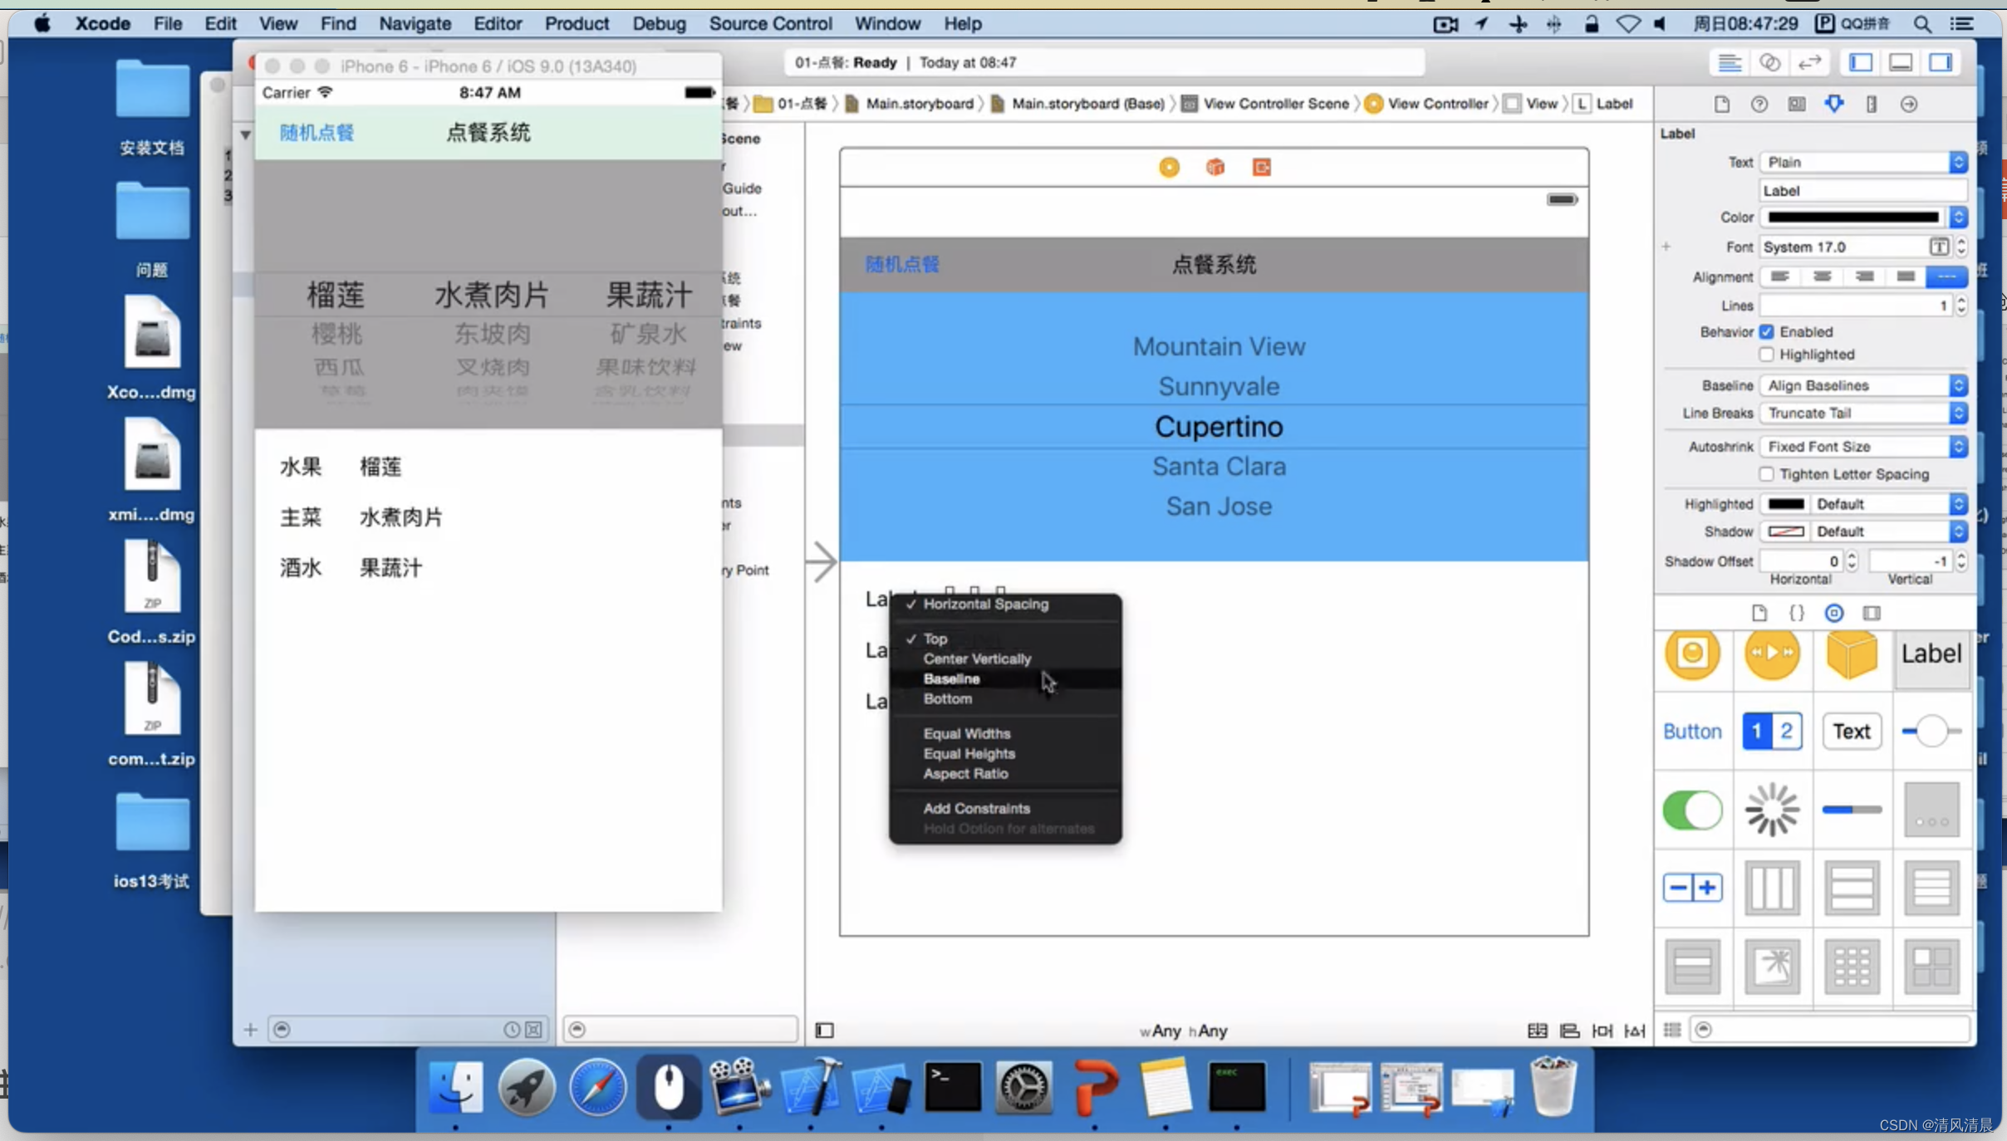Show the Code Snippet library
The image size is (2007, 1141).
(x=1796, y=613)
